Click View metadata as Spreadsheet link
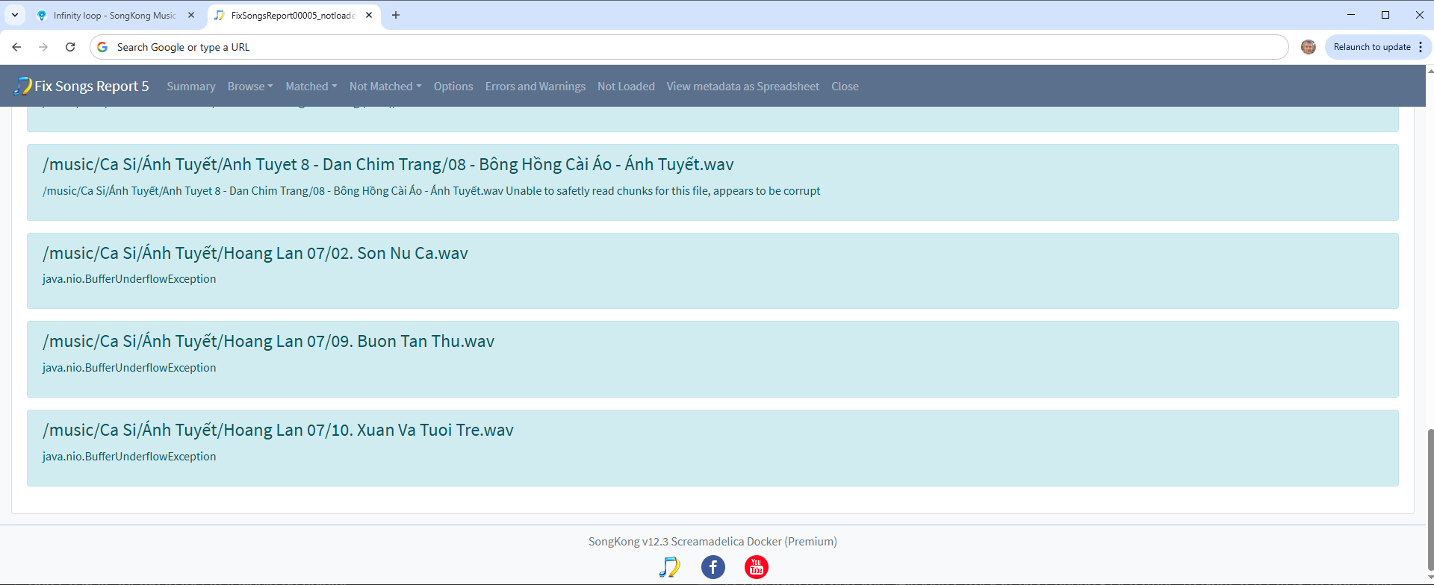This screenshot has height=585, width=1434. pyautogui.click(x=742, y=87)
